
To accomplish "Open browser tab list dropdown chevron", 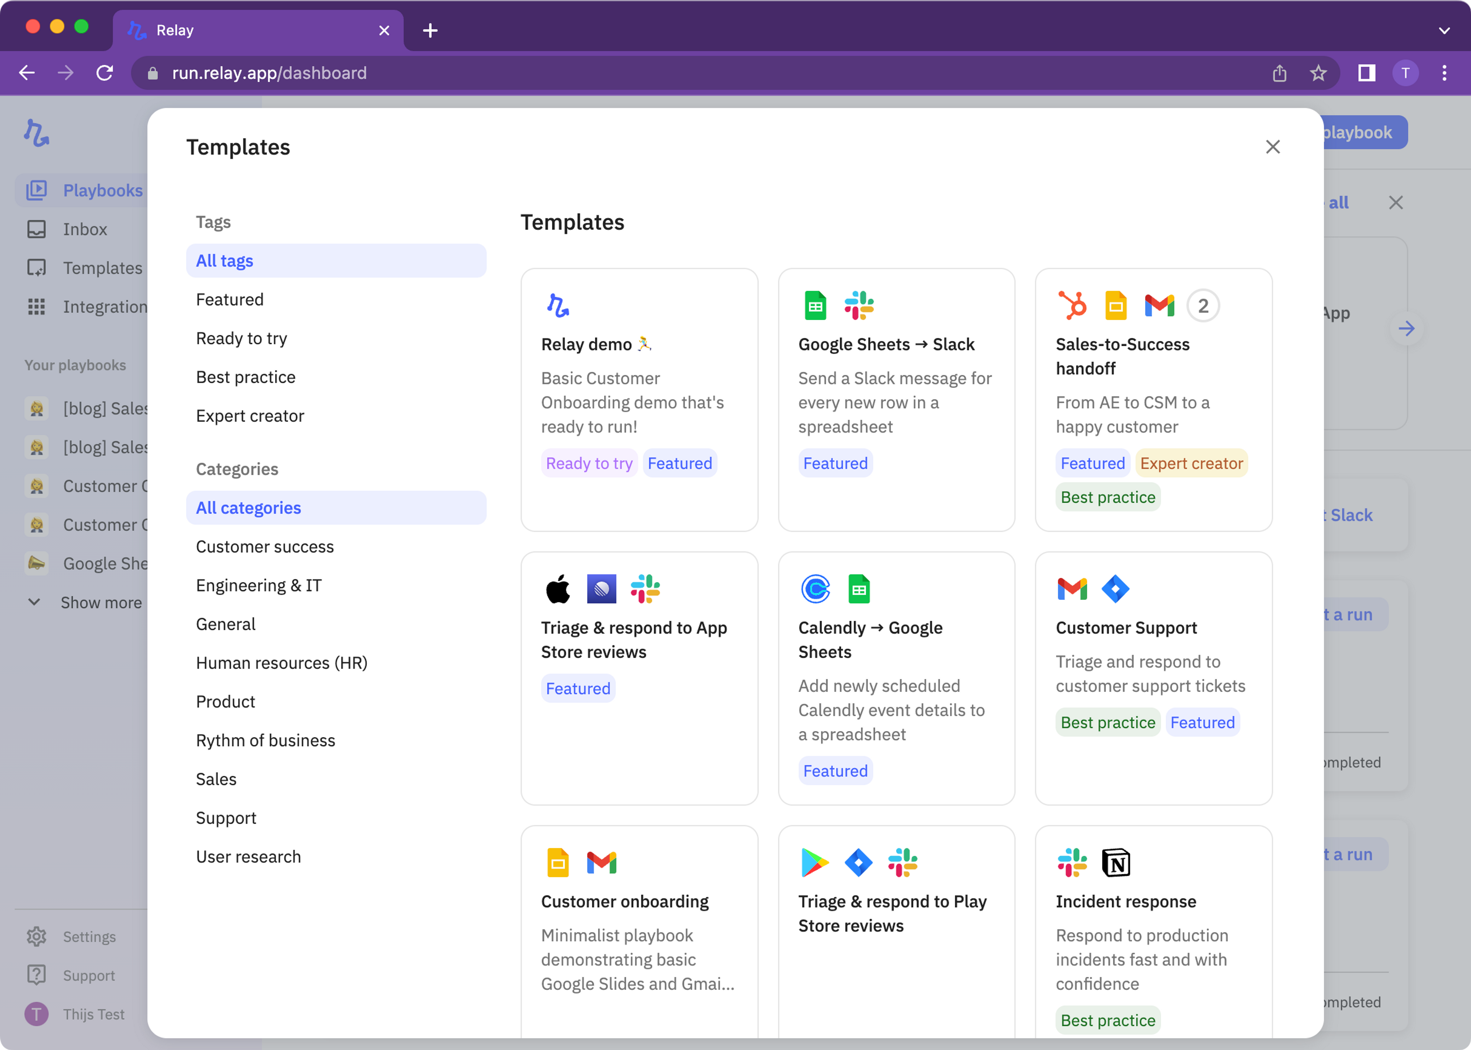I will pos(1444,30).
